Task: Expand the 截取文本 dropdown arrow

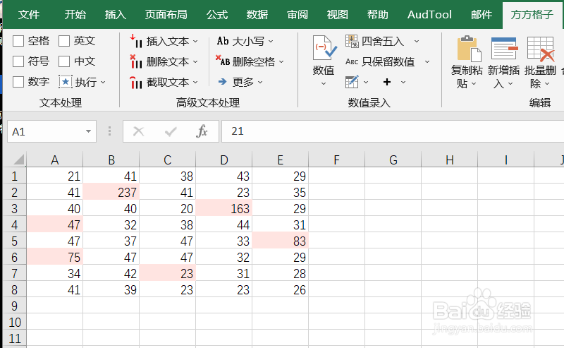Action: point(195,83)
